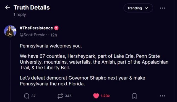
Task: Click the 12h timestamp
Action: pyautogui.click(x=54, y=35)
